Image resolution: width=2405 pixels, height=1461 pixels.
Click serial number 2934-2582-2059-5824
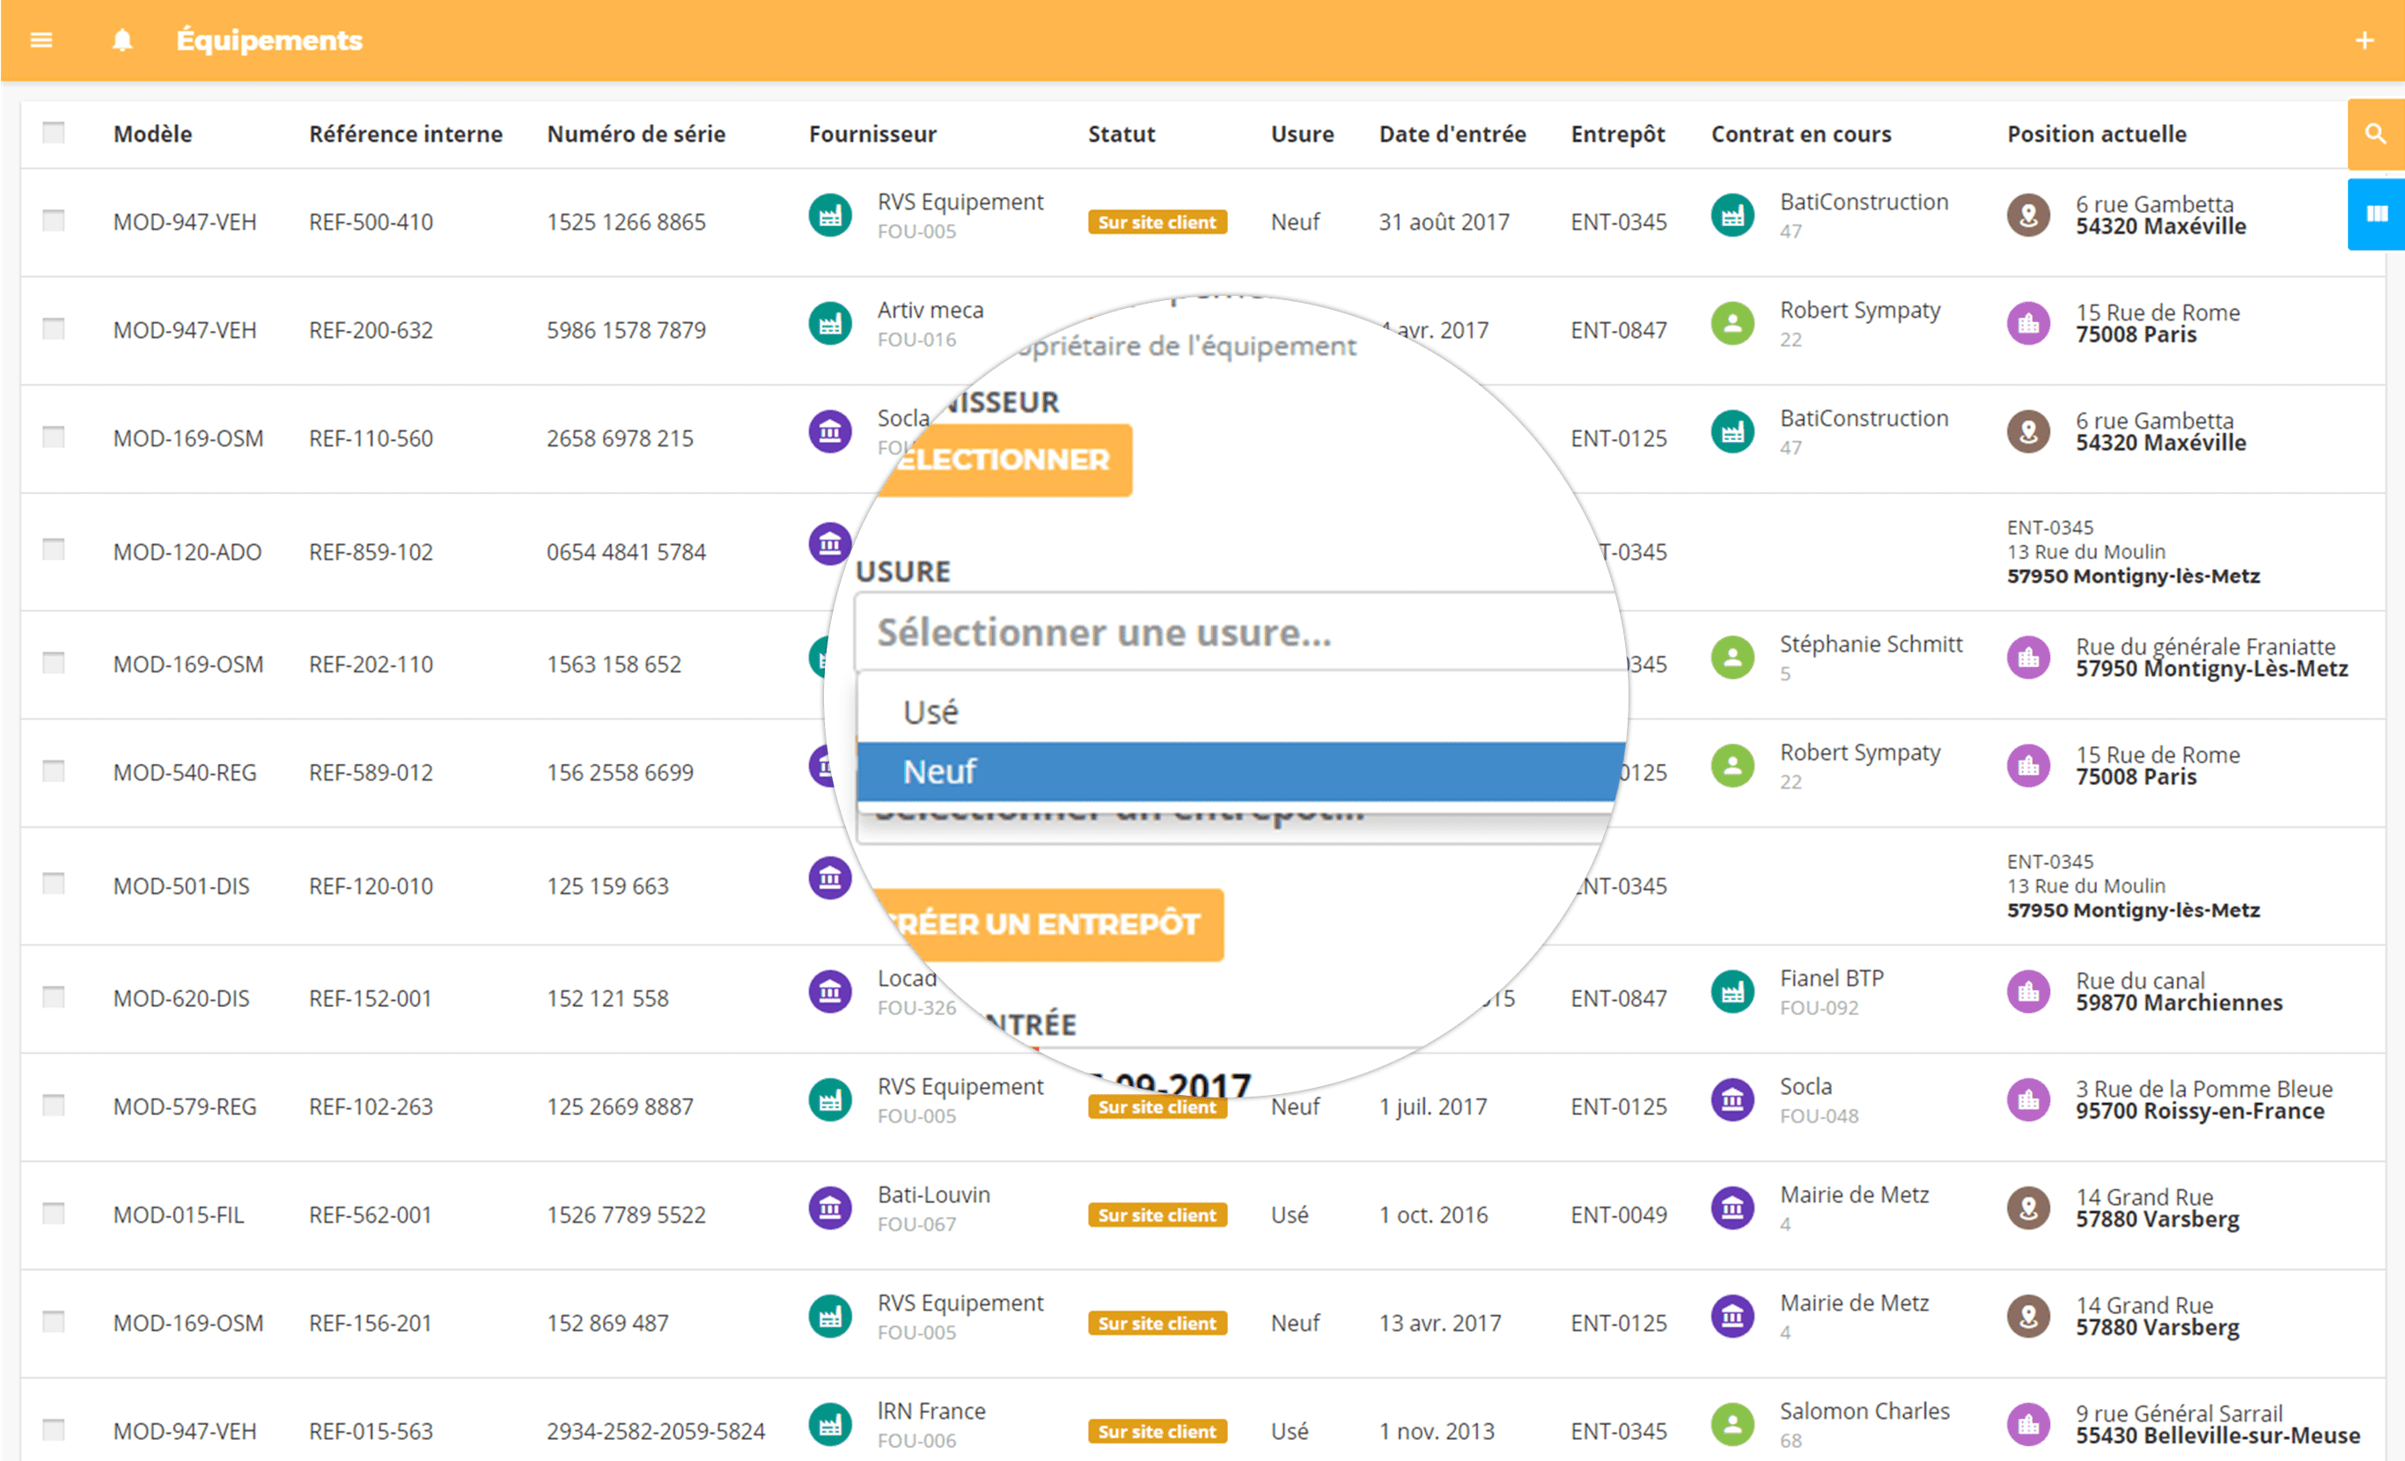point(655,1432)
